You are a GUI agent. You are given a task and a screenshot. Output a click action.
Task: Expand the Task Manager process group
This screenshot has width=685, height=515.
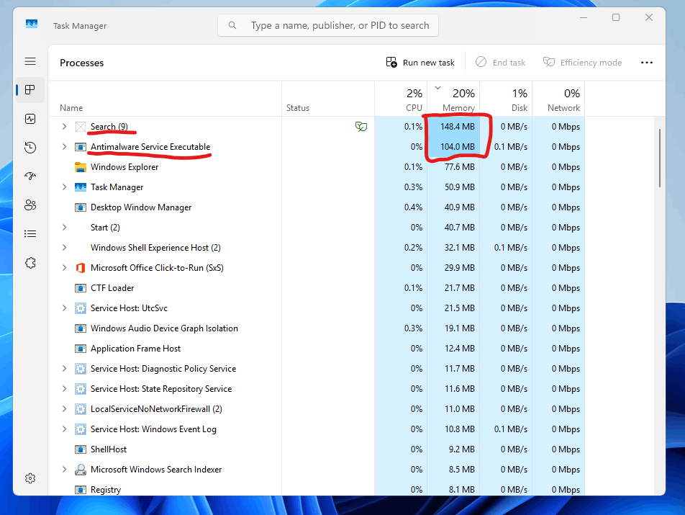(x=64, y=187)
